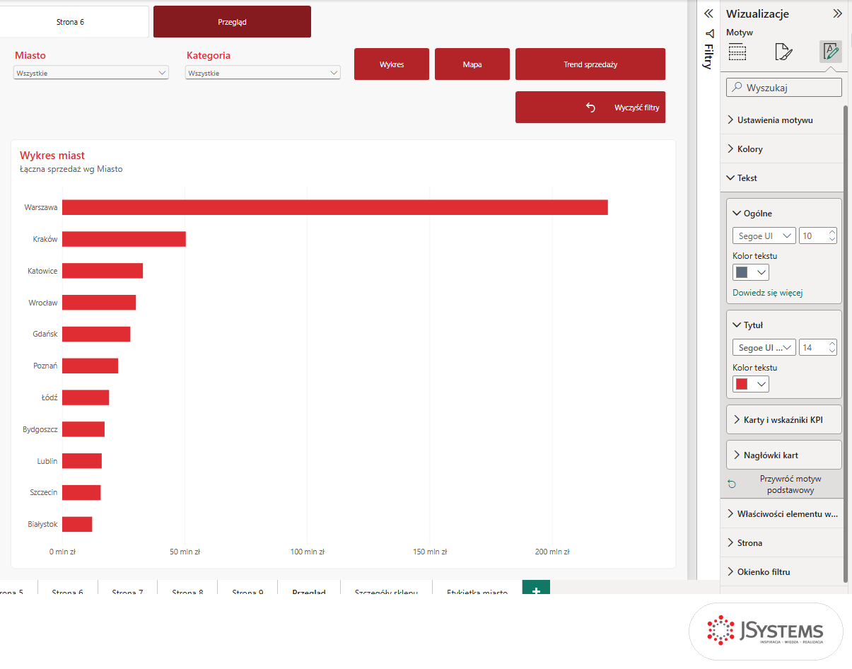Click the Wyszukaj search field

tap(784, 88)
